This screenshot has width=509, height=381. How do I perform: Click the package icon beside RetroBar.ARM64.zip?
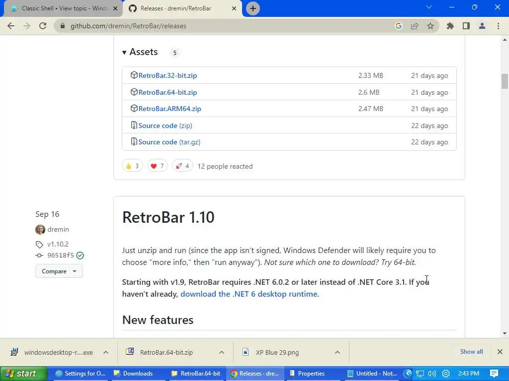134,109
